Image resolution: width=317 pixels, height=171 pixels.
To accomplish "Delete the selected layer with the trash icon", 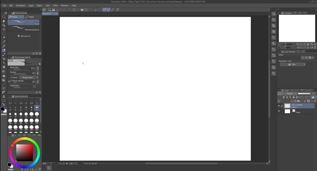I will tap(315, 101).
